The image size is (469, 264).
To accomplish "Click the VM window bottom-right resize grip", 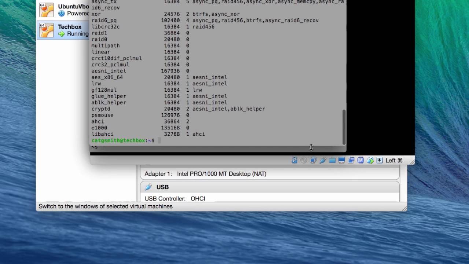I will click(412, 161).
